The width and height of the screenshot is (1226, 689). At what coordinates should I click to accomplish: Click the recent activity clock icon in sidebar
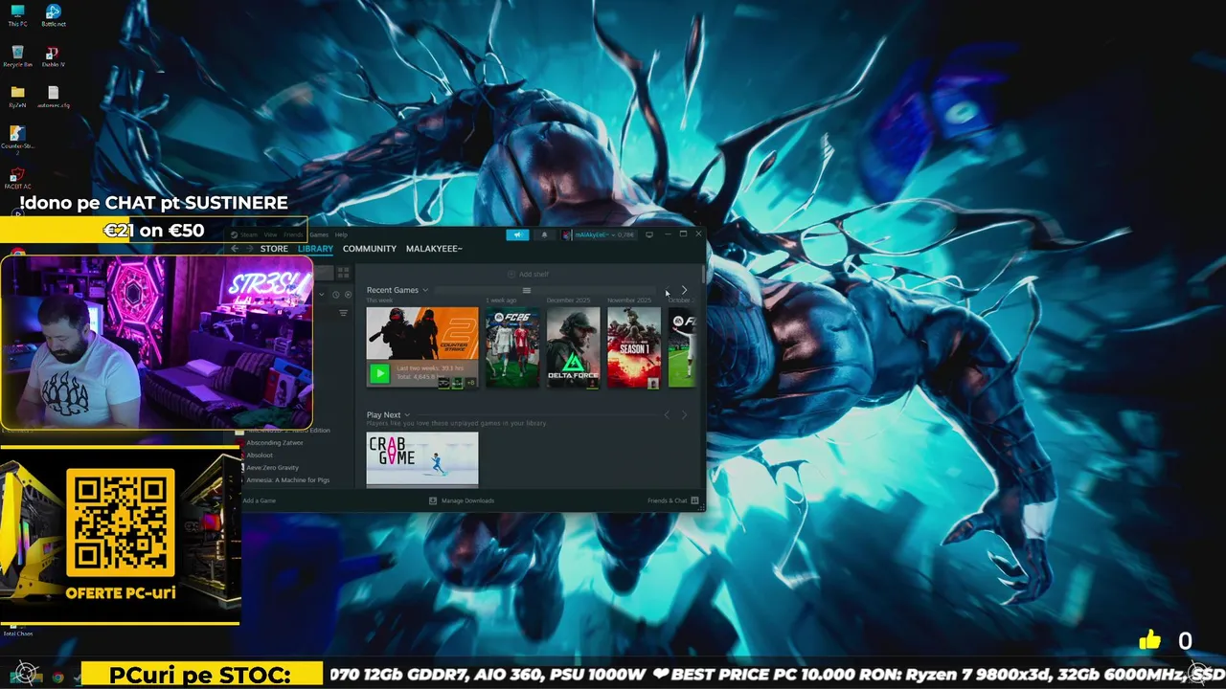335,295
